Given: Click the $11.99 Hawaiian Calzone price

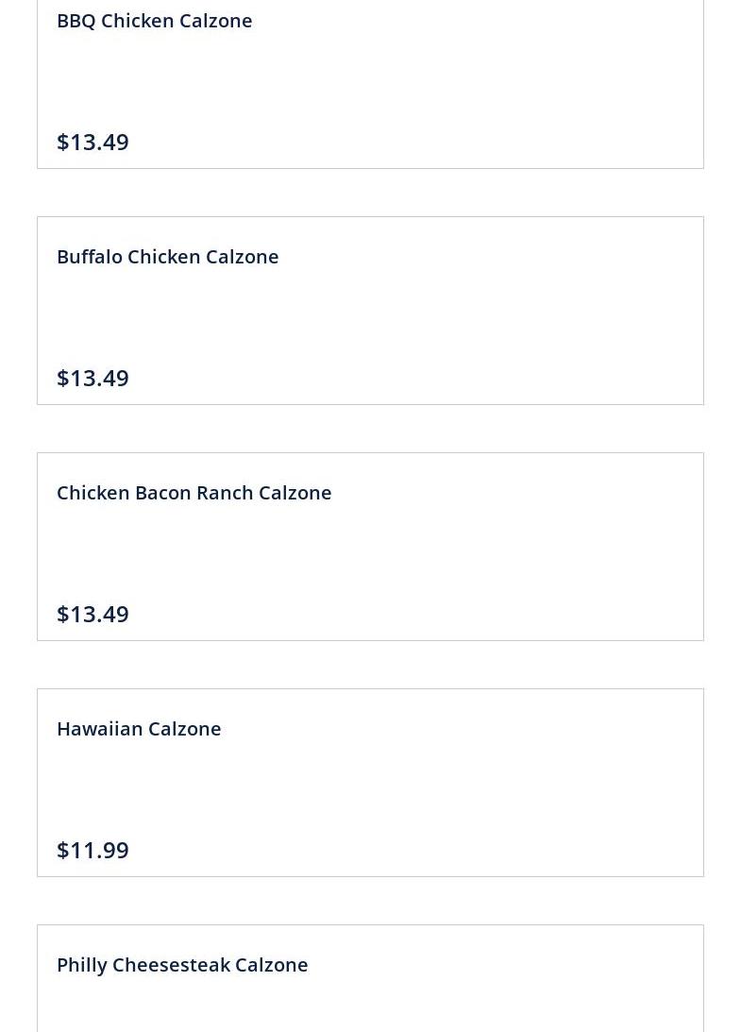Looking at the screenshot, I should (93, 850).
